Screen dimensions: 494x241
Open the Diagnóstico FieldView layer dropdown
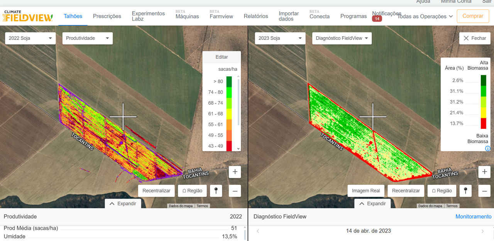(x=342, y=38)
